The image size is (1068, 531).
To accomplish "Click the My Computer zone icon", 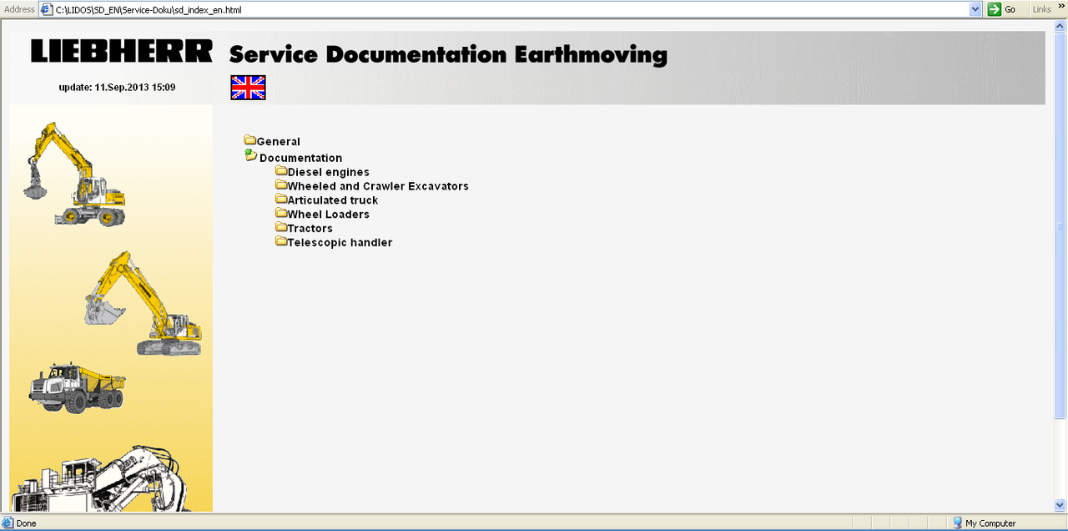I will (957, 523).
